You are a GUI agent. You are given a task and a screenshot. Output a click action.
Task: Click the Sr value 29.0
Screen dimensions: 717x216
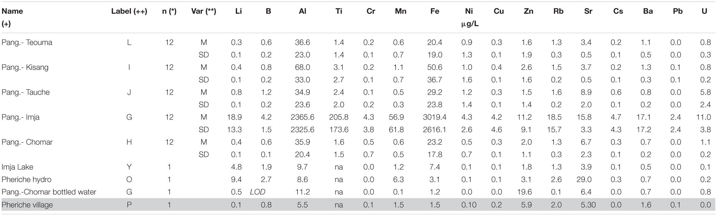(586, 179)
